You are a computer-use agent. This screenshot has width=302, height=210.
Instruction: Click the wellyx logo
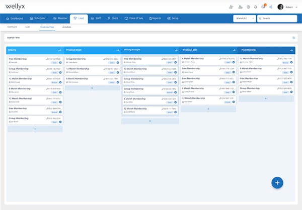(x=15, y=7)
